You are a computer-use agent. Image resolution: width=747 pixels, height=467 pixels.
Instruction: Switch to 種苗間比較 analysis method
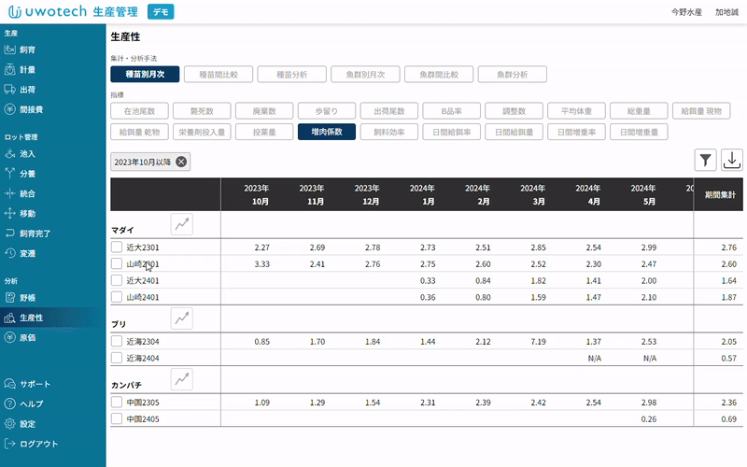(218, 74)
